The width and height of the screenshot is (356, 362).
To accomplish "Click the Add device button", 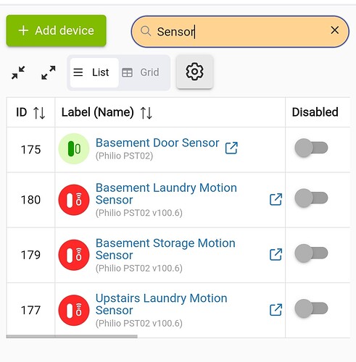I will (57, 30).
